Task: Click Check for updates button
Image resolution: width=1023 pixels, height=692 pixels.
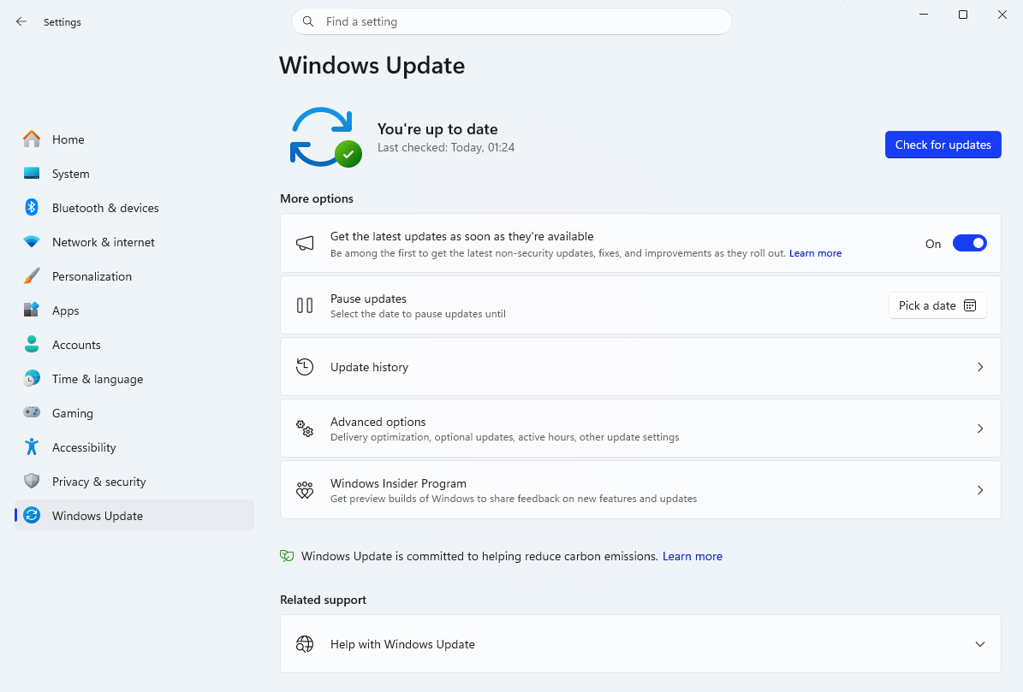Action: pyautogui.click(x=943, y=145)
